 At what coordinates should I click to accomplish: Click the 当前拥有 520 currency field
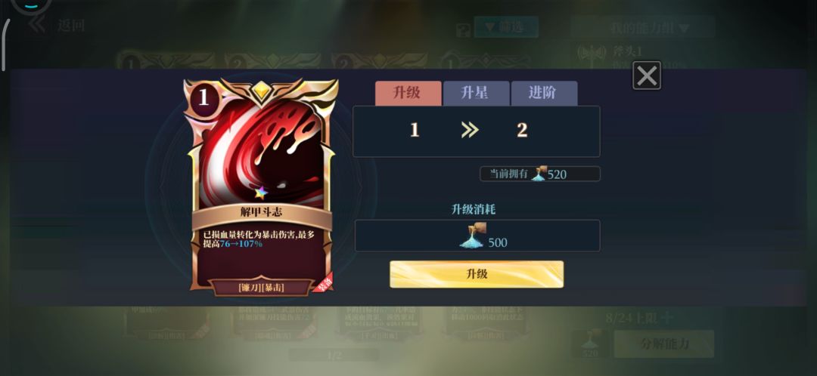[x=540, y=174]
